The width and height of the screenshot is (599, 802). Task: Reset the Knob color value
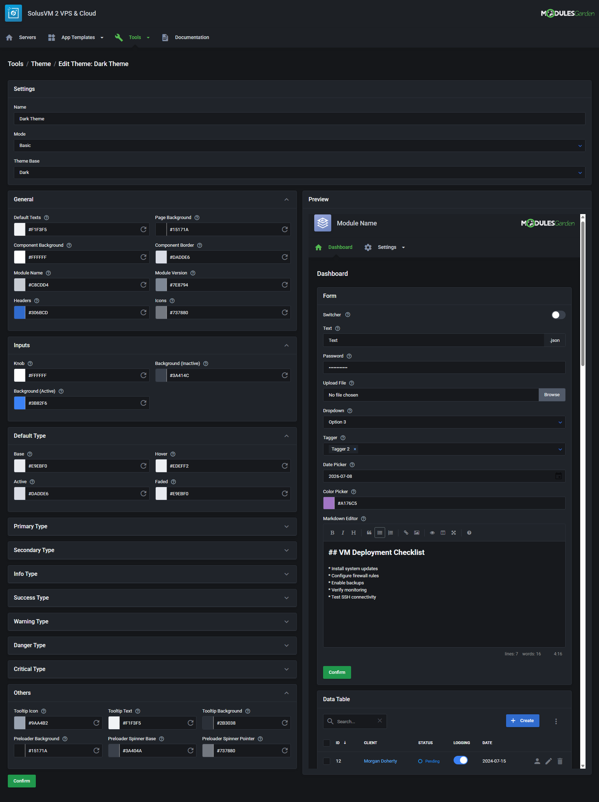coord(143,375)
